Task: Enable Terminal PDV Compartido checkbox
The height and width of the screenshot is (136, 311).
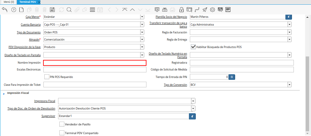Action: pyautogui.click(x=62, y=133)
